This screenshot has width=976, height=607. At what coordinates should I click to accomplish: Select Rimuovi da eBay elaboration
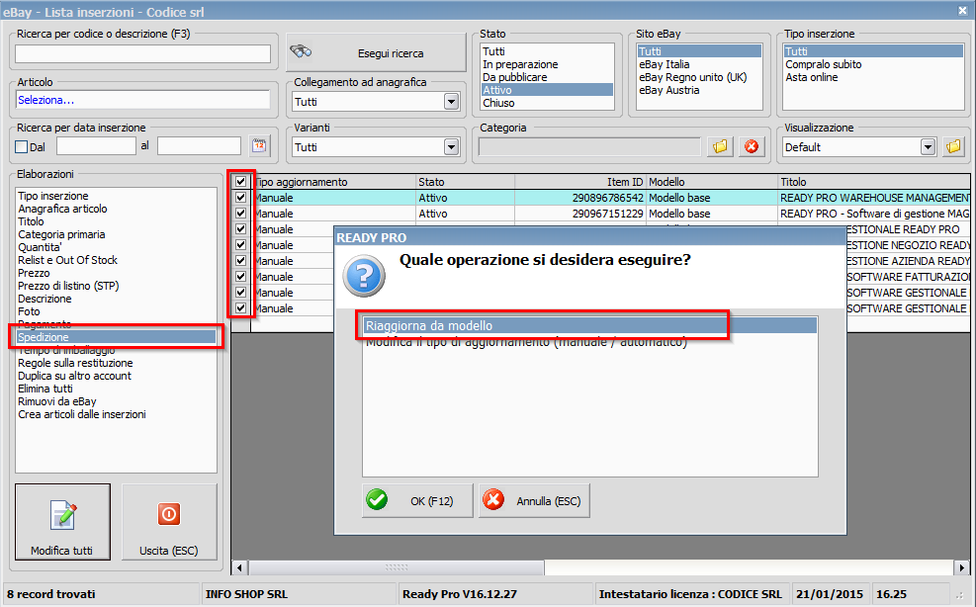tap(56, 401)
